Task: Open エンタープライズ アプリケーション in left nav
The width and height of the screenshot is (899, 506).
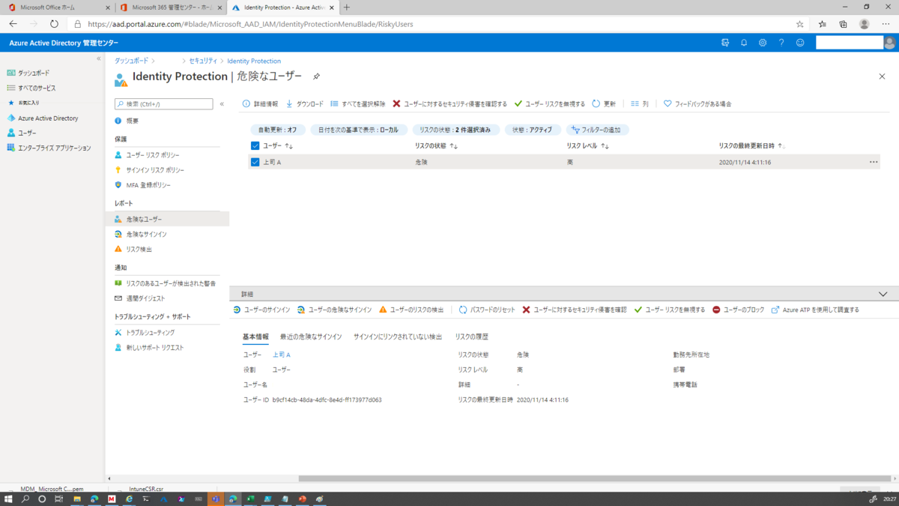Action: (52, 148)
